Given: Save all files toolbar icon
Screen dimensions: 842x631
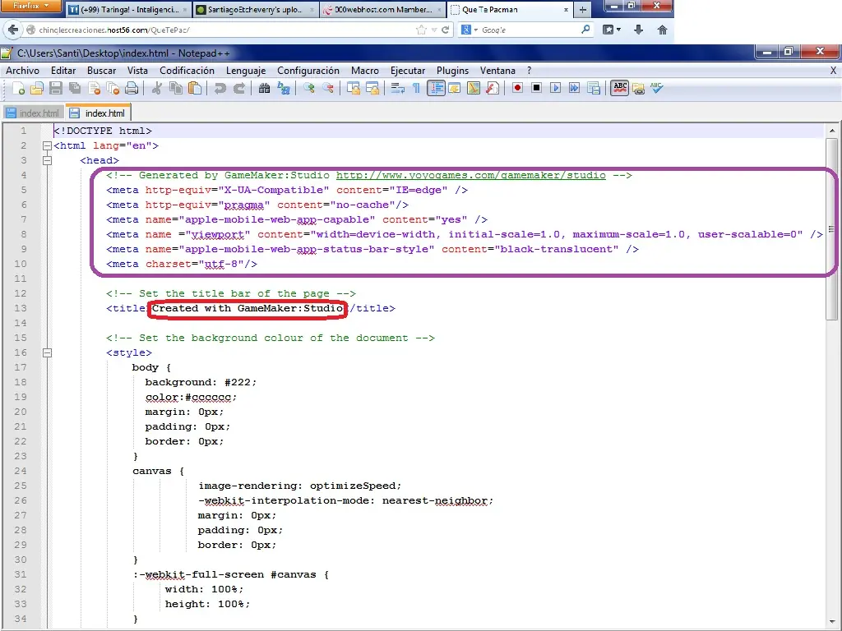Looking at the screenshot, I should pos(75,88).
